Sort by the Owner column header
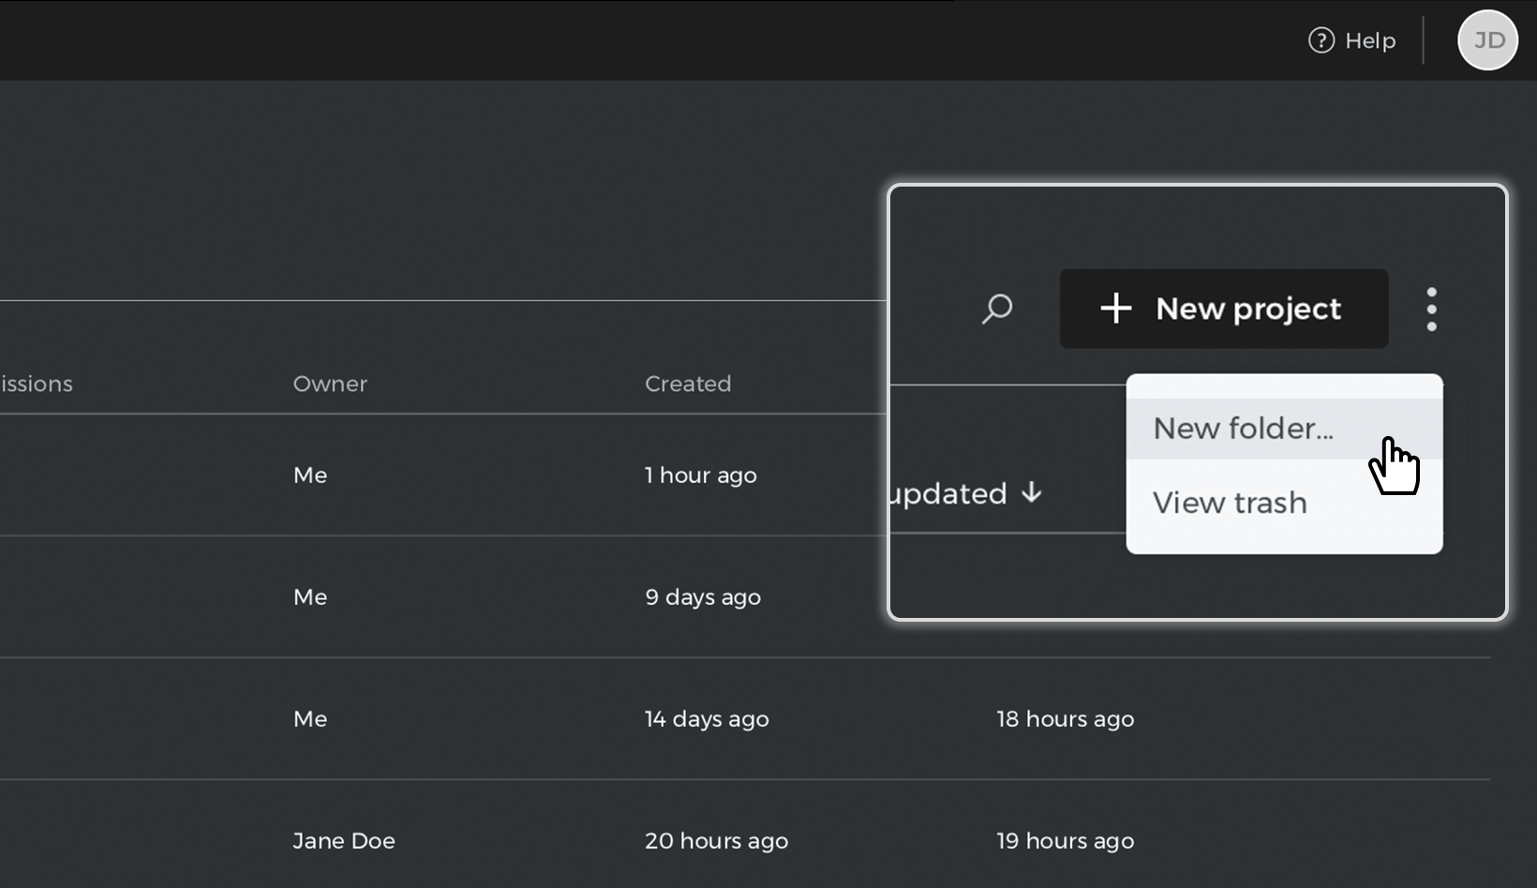The height and width of the screenshot is (888, 1537). tap(330, 384)
